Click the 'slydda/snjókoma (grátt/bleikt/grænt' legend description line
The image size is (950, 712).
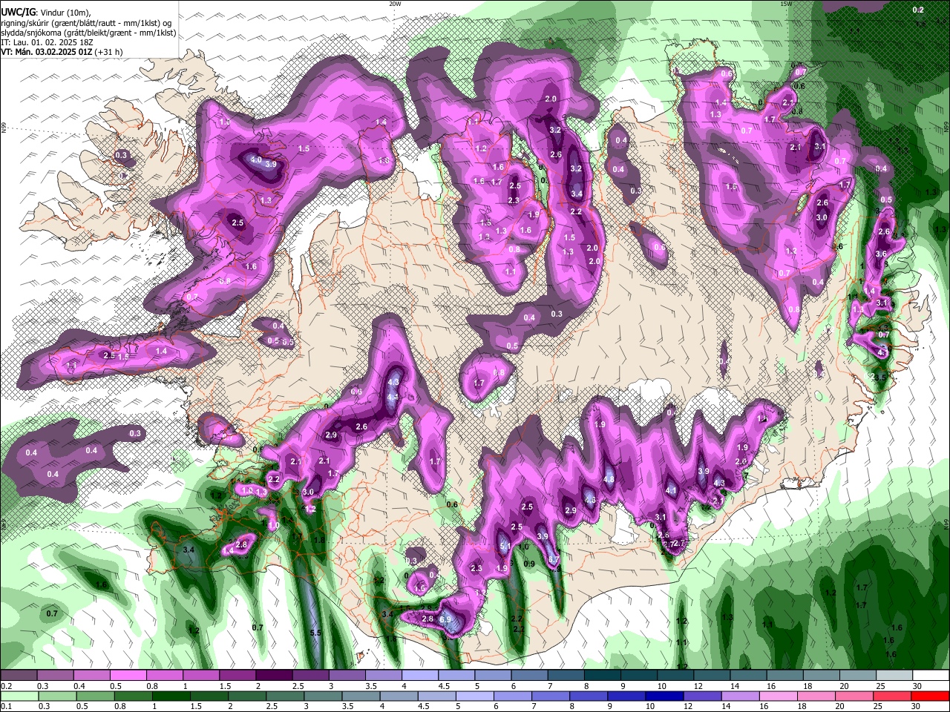click(x=88, y=33)
